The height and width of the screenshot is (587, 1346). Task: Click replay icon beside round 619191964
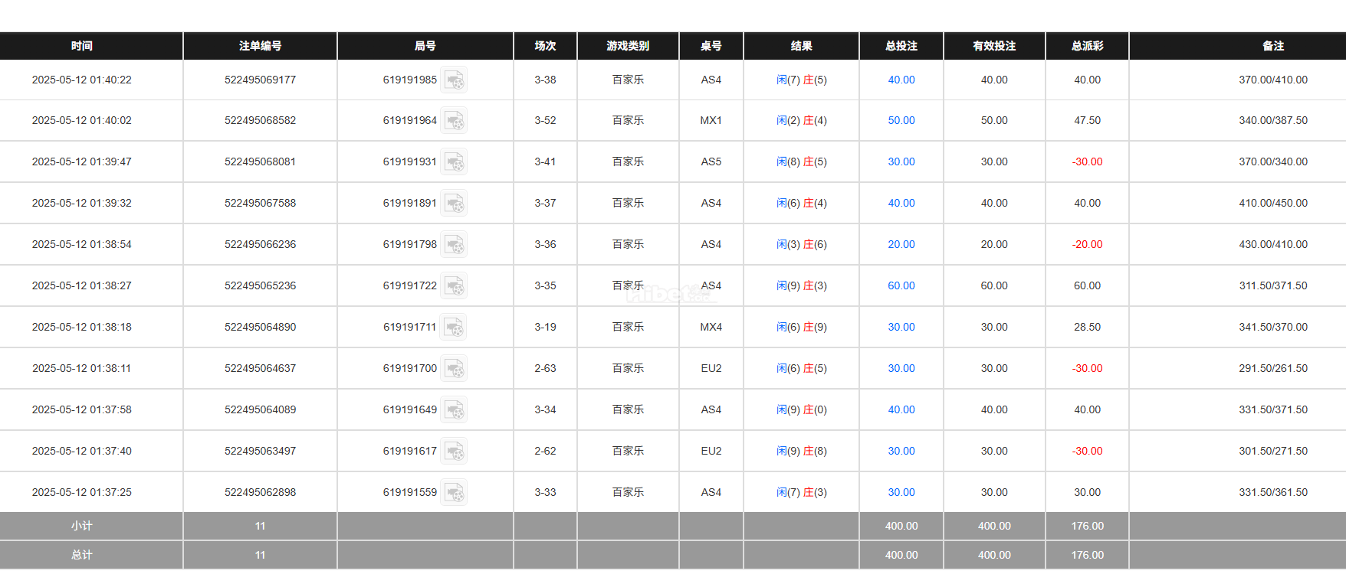[454, 121]
